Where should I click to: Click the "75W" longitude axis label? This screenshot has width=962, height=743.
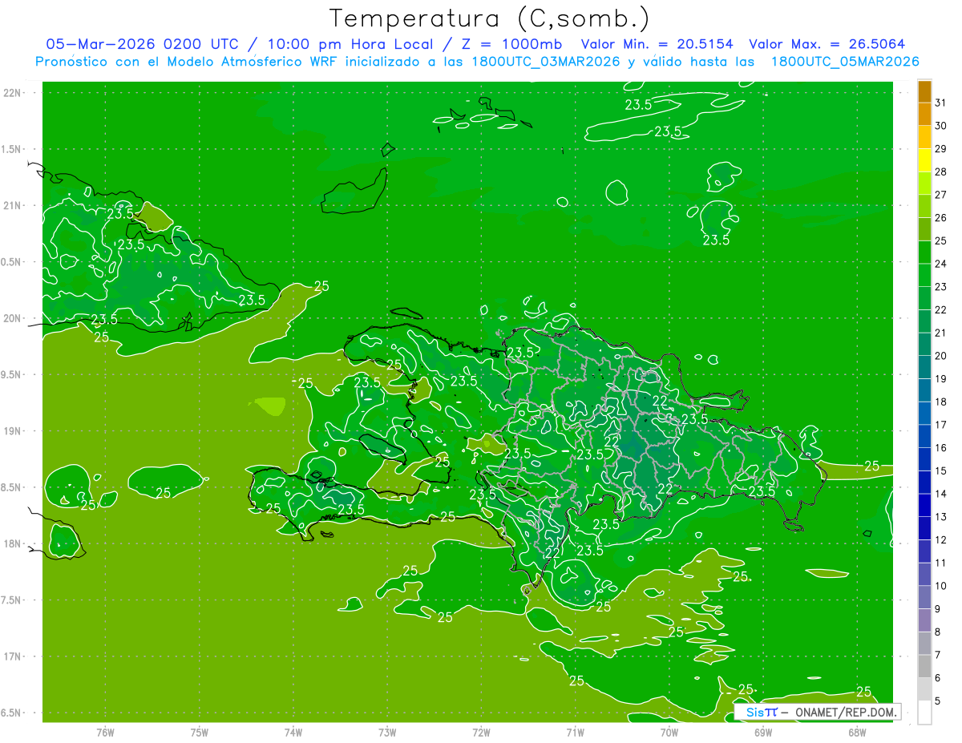coord(199,733)
